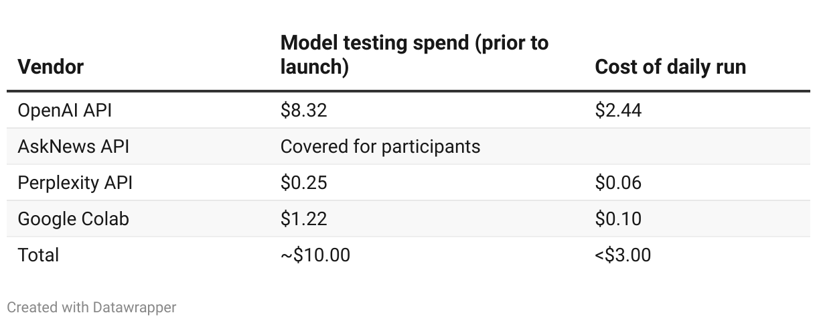
Task: Select the Total row label
Action: 38,255
